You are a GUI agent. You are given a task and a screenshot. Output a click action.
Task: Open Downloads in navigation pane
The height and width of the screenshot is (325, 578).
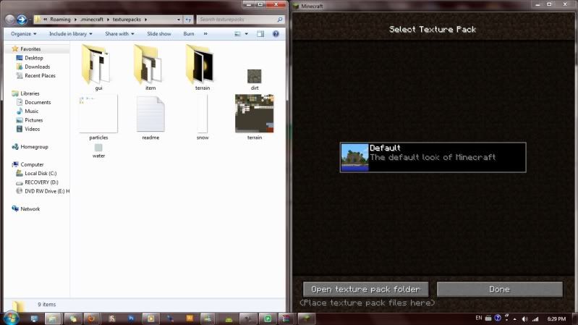click(37, 67)
